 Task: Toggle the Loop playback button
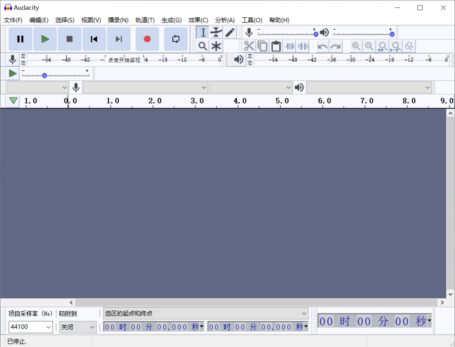point(176,39)
